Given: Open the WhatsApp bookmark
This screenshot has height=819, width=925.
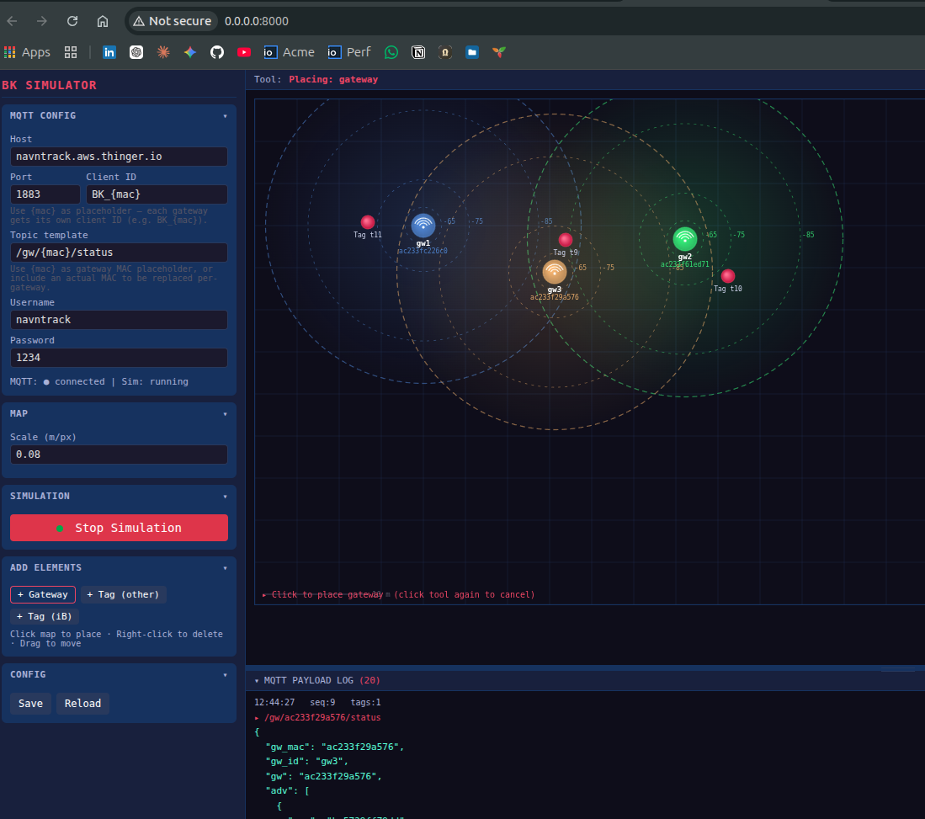Looking at the screenshot, I should (391, 52).
